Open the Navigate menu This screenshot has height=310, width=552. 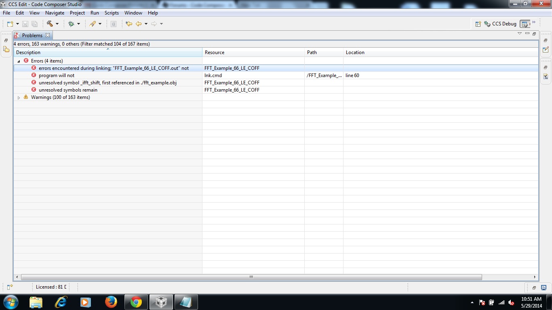55,13
